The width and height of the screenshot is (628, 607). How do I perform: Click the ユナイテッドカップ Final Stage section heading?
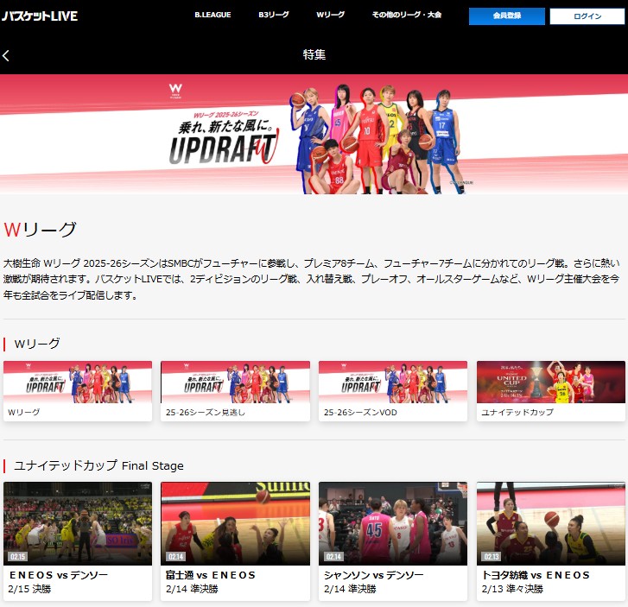click(98, 465)
